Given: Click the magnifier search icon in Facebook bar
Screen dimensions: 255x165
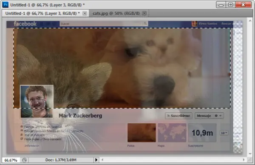Looking at the screenshot, I should [145, 23].
